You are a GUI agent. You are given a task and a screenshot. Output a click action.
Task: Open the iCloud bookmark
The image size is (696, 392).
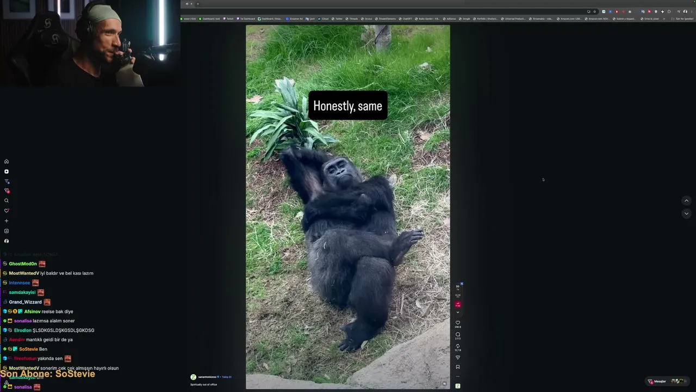coord(324,19)
